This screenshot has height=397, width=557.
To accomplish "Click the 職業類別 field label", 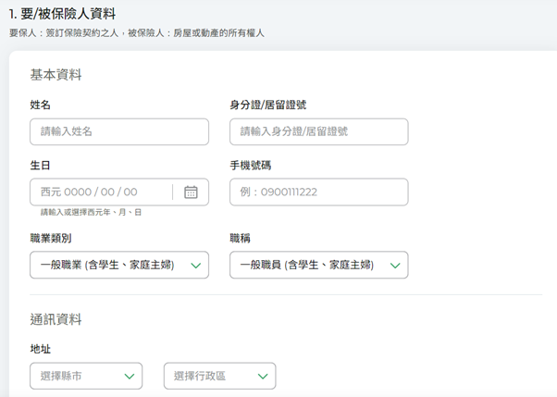I will click(x=50, y=239).
